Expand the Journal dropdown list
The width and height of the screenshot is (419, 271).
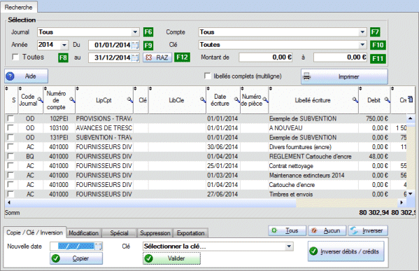(136, 32)
